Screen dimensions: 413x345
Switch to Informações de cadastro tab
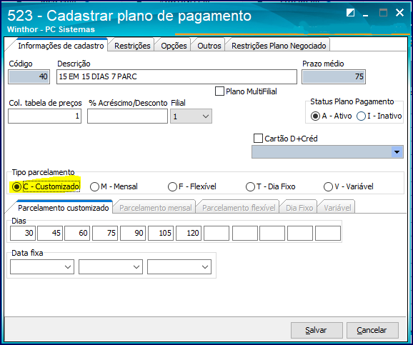click(61, 46)
